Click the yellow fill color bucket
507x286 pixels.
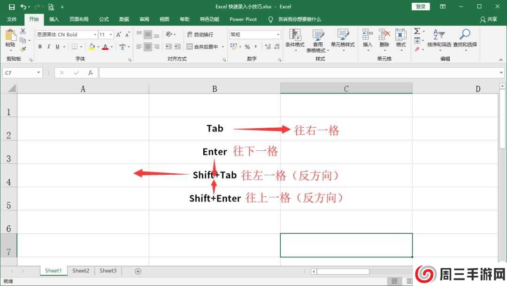pos(92,47)
